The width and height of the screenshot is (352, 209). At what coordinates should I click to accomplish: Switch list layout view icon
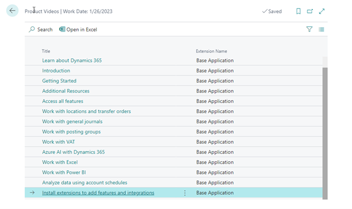(321, 29)
